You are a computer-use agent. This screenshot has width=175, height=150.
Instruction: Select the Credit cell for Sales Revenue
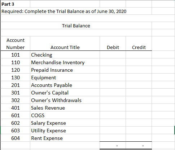pos(139,108)
